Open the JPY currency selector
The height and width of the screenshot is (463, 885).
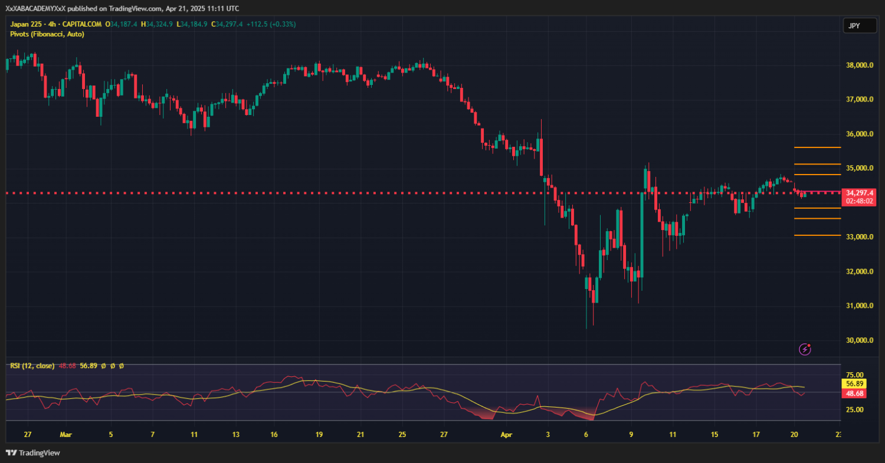[x=853, y=25]
